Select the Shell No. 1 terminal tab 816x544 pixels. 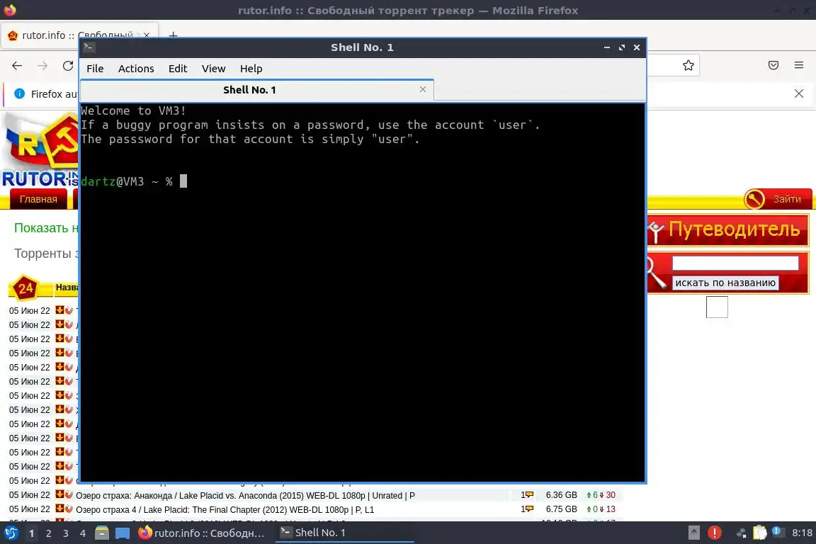tap(249, 90)
